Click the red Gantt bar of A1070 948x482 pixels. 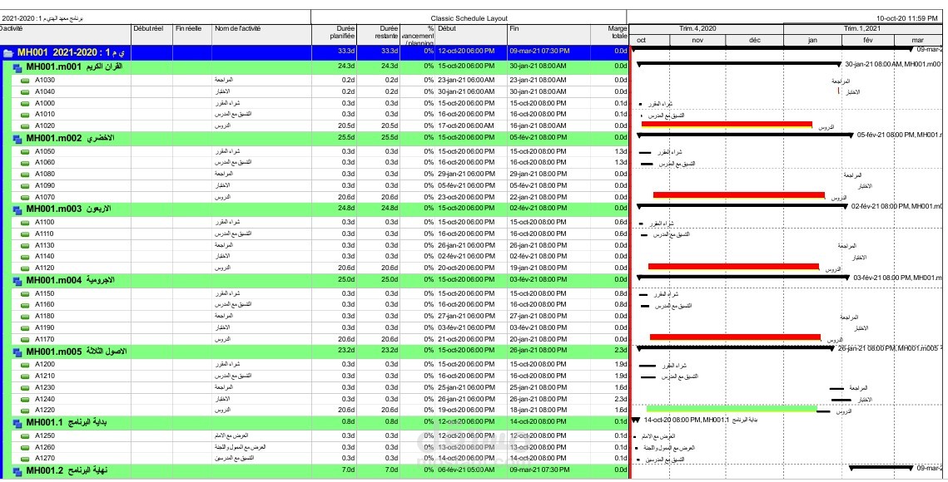click(739, 195)
